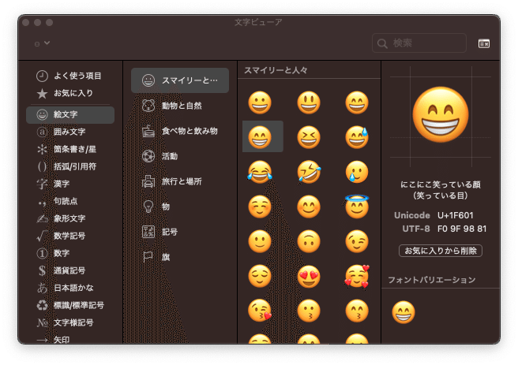Pick the smiling face with tear emoji
This screenshot has height=365, width=518.
(357, 172)
